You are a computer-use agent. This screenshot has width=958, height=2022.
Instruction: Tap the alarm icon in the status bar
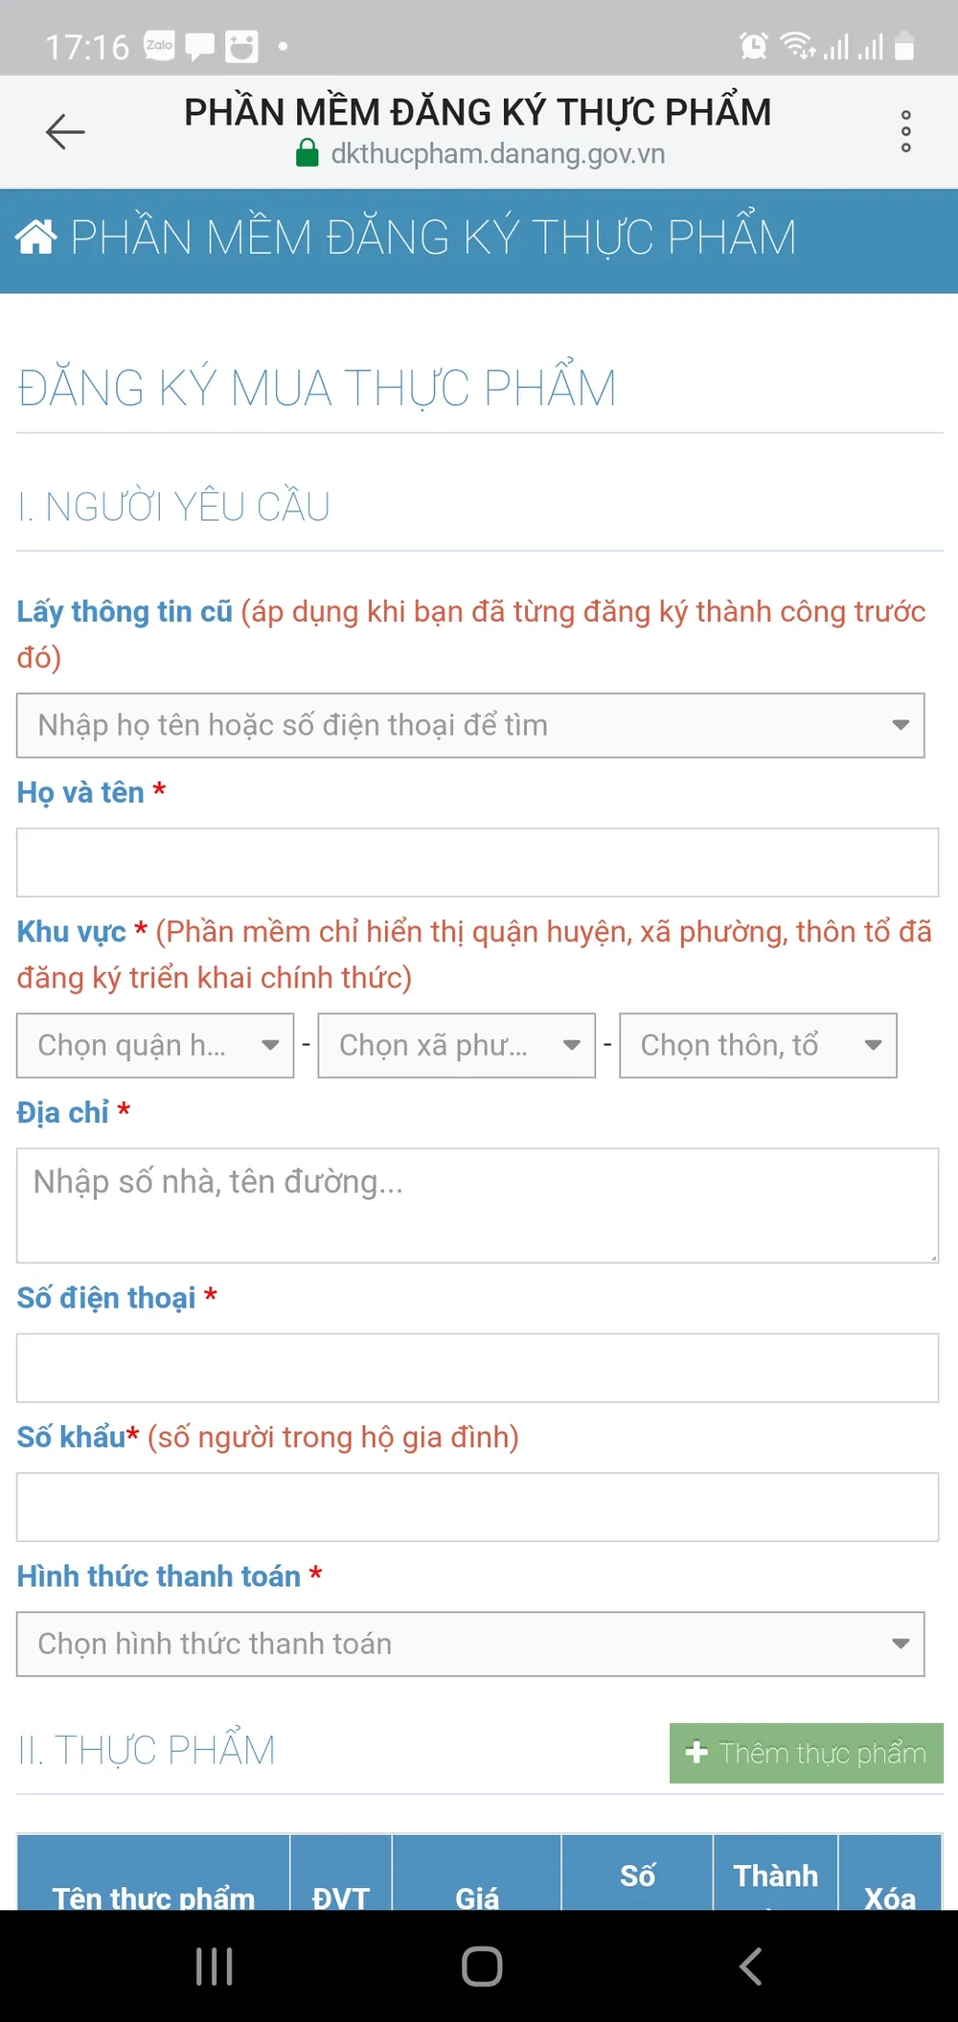(754, 46)
